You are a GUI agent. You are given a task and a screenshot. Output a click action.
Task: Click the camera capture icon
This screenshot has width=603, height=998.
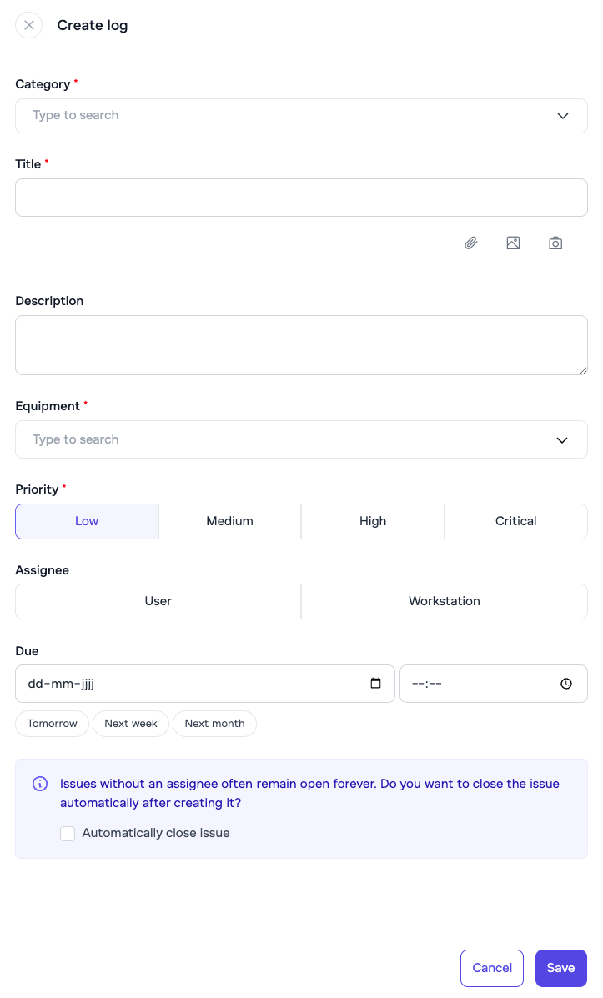[x=555, y=243]
